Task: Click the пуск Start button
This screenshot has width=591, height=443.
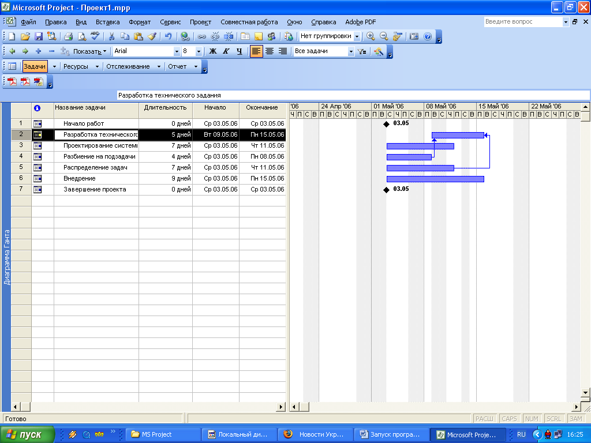Action: [x=27, y=435]
